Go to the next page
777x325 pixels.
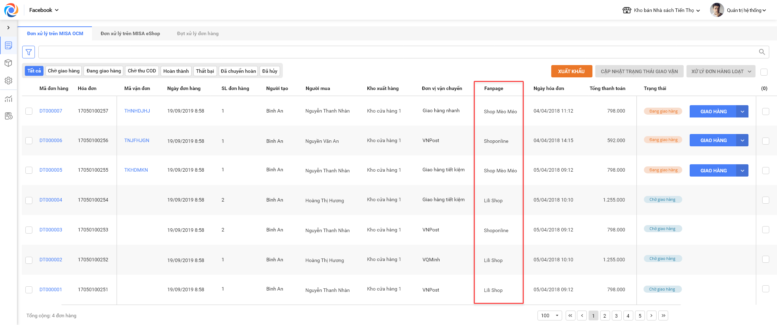tap(652, 316)
